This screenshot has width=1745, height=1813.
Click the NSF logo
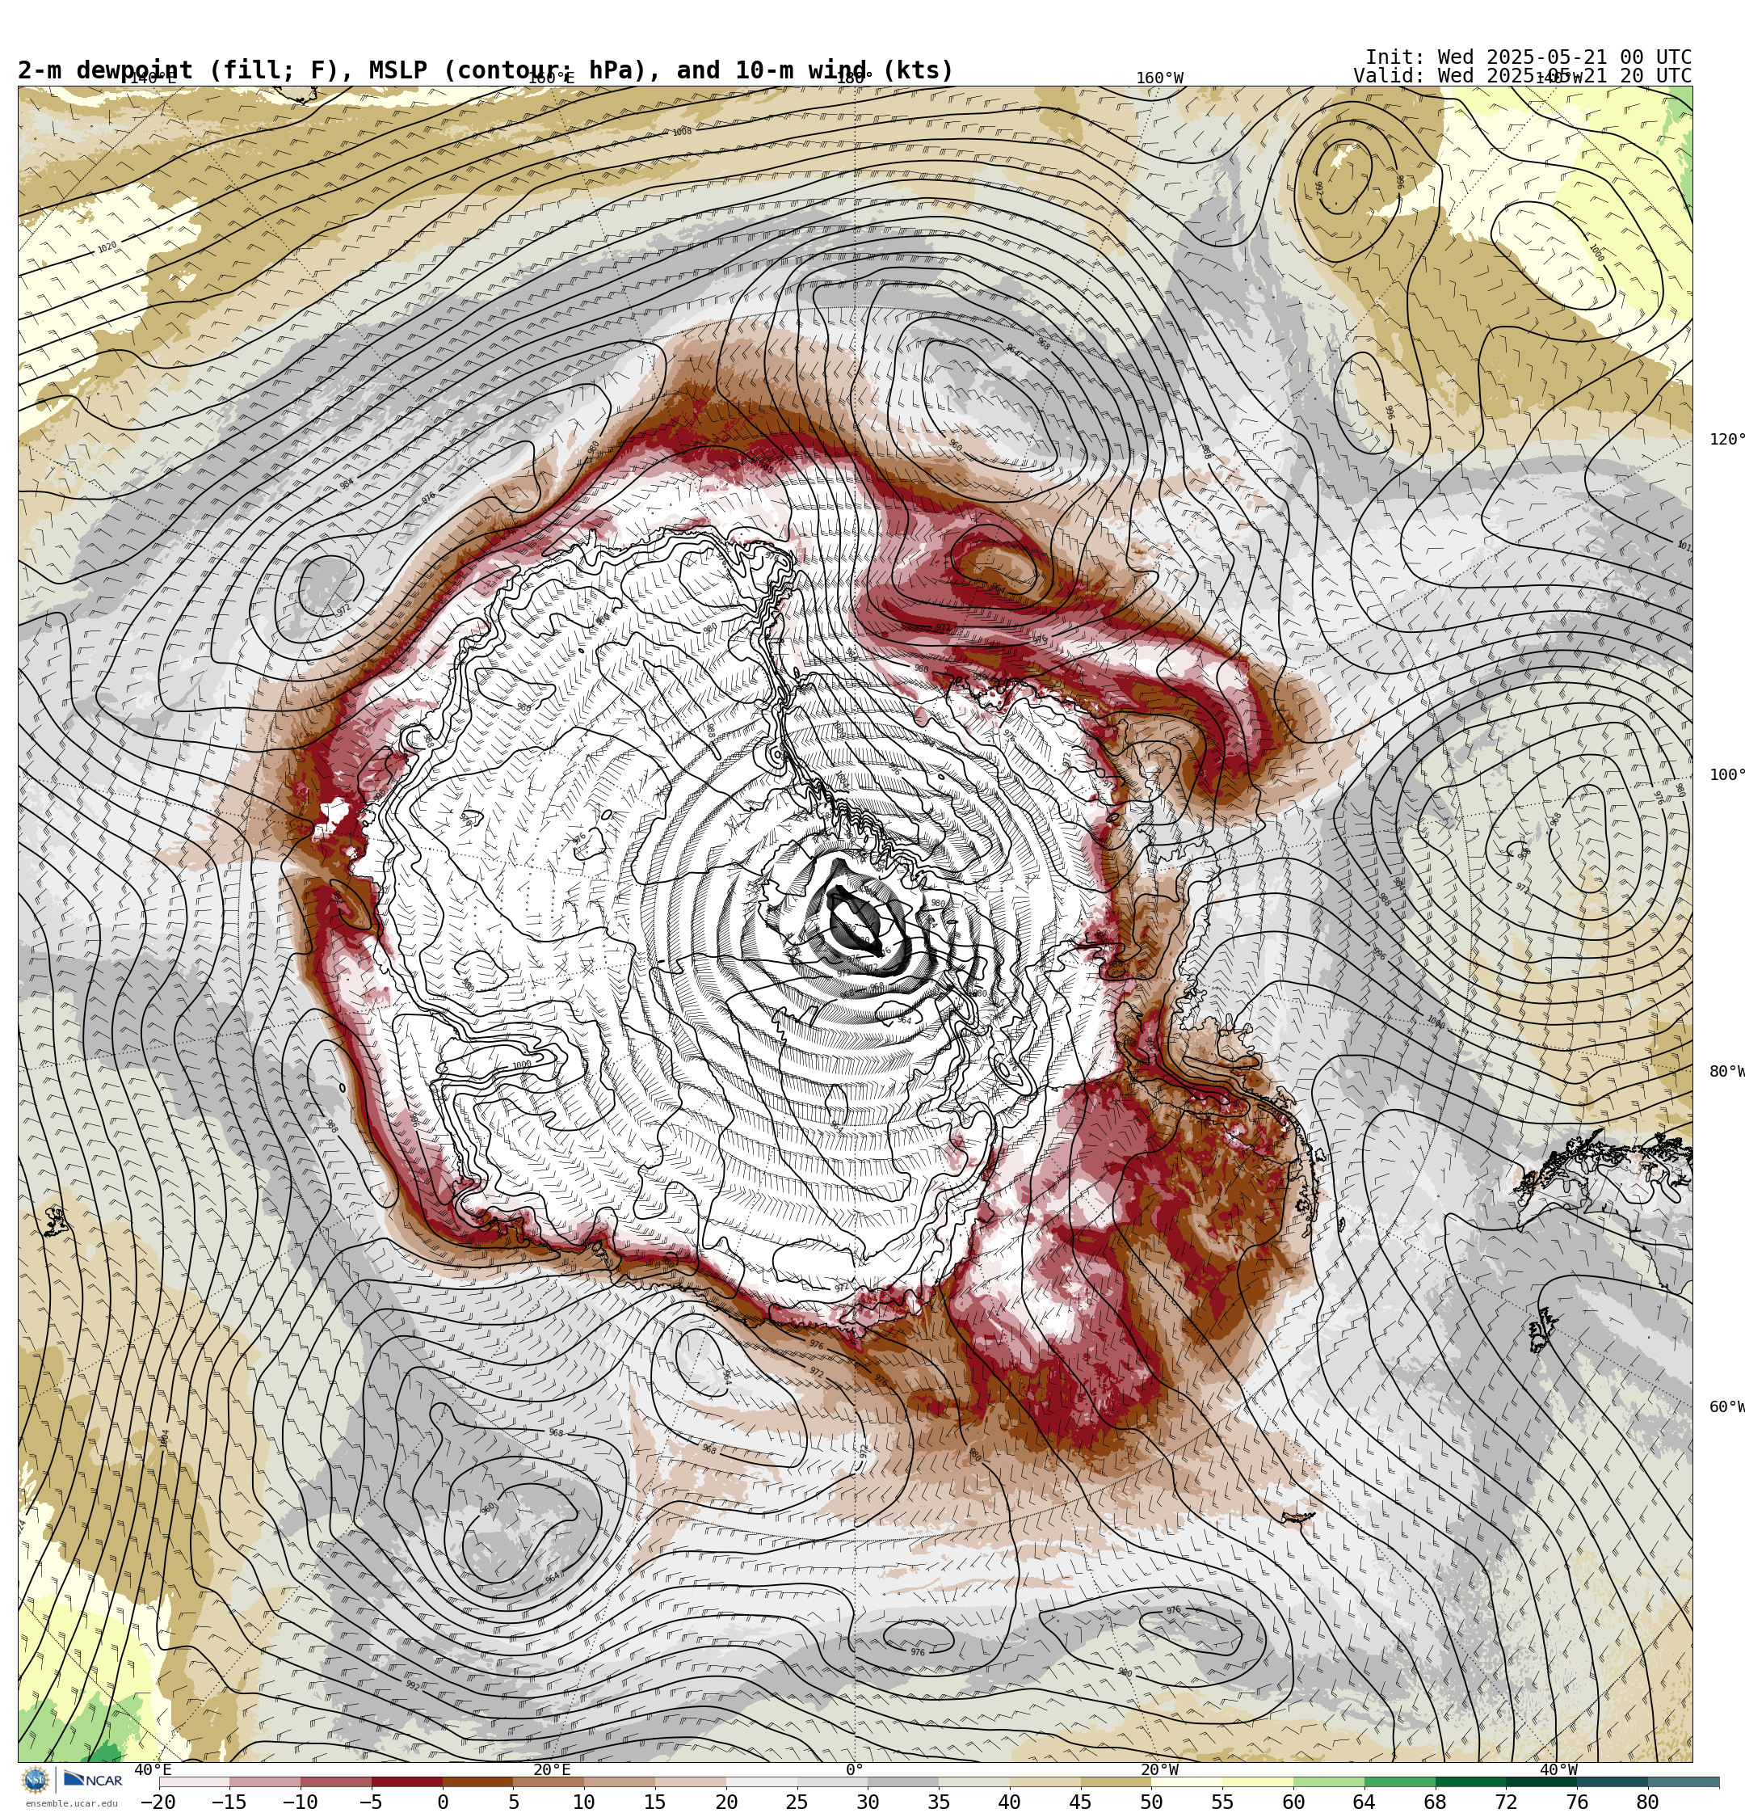[35, 1781]
